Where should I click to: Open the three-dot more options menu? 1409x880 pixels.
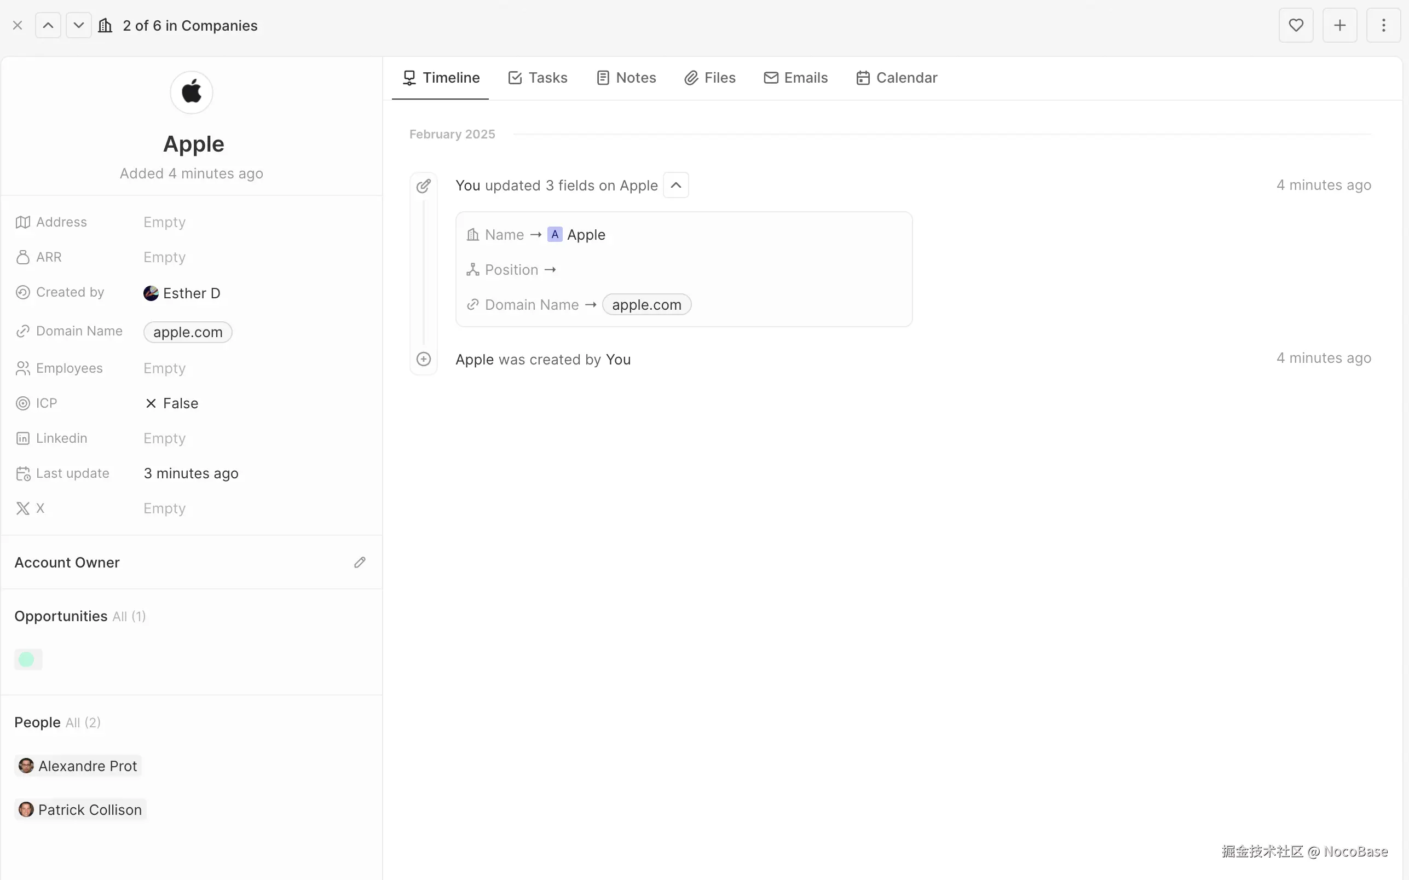click(1383, 26)
